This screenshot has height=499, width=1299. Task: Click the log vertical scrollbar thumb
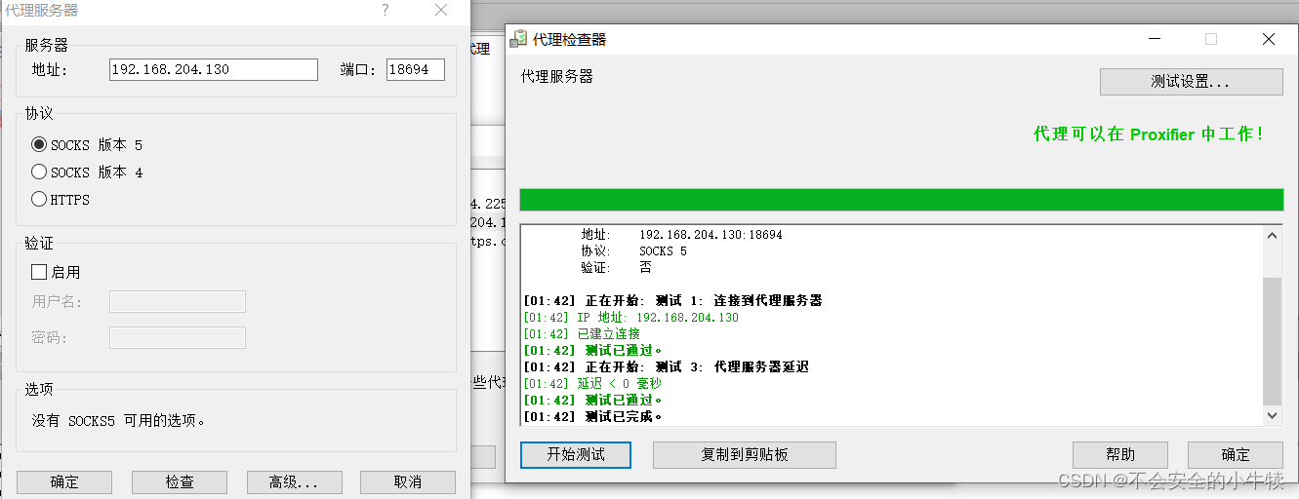pos(1273,341)
